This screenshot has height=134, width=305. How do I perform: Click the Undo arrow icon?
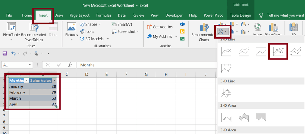pyautogui.click(x=13, y=53)
